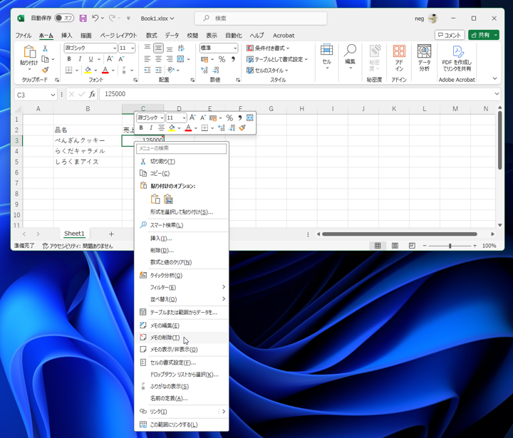
Task: Click the コメント button
Action: (450, 35)
